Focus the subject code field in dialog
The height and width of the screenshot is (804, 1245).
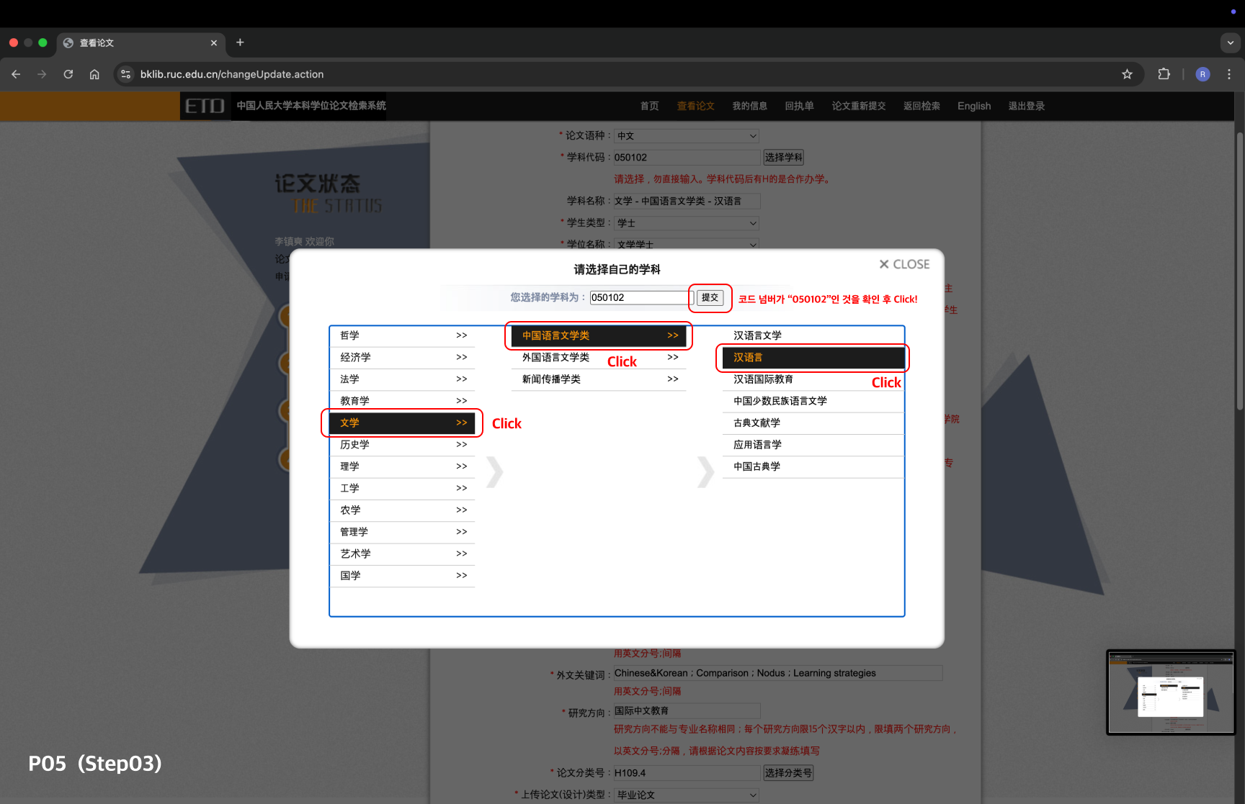[641, 297]
